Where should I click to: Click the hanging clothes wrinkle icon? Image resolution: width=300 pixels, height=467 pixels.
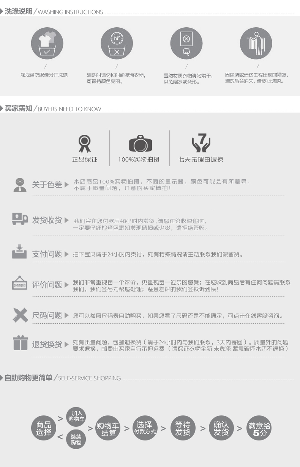coord(256,43)
